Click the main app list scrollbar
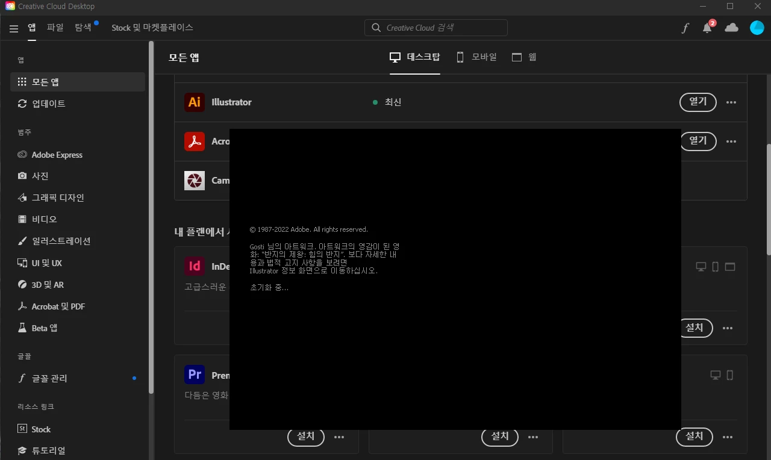 click(x=768, y=199)
